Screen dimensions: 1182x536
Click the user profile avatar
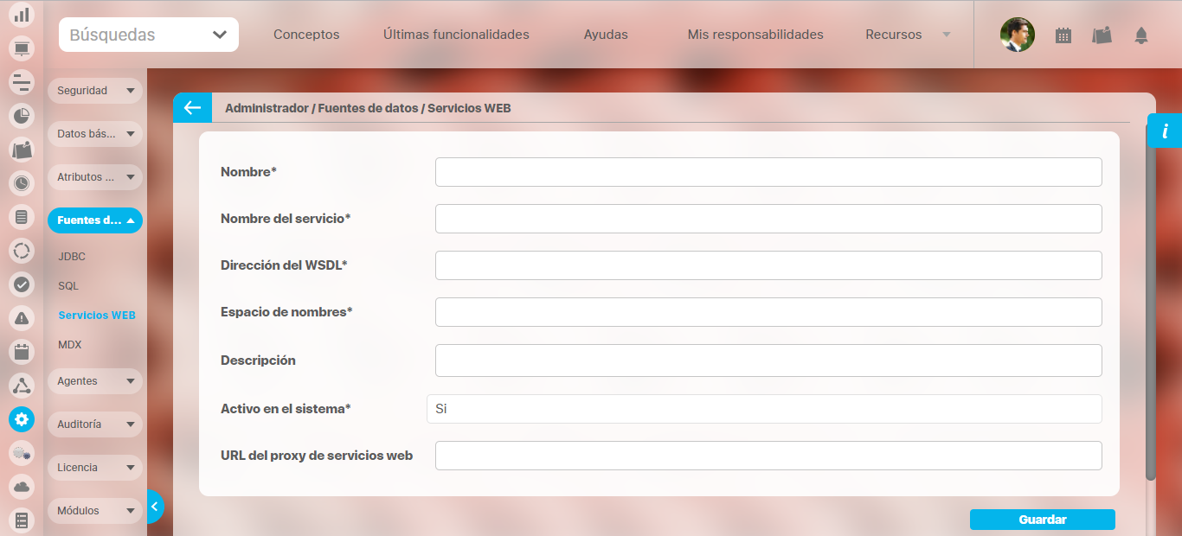pyautogui.click(x=1017, y=35)
